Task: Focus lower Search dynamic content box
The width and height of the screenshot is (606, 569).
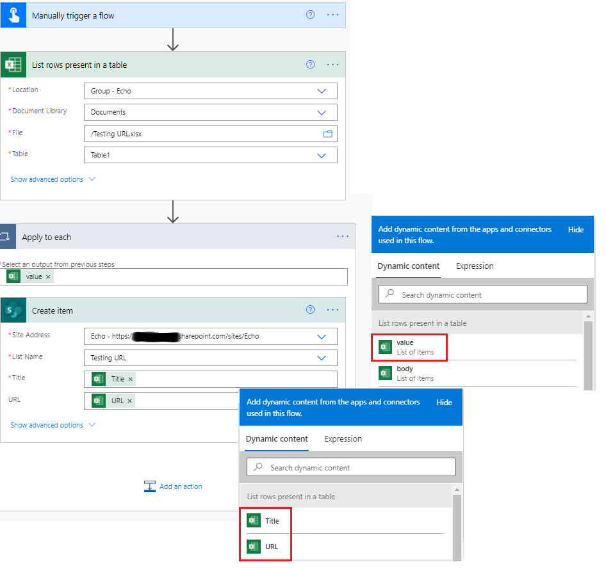Action: pyautogui.click(x=351, y=467)
